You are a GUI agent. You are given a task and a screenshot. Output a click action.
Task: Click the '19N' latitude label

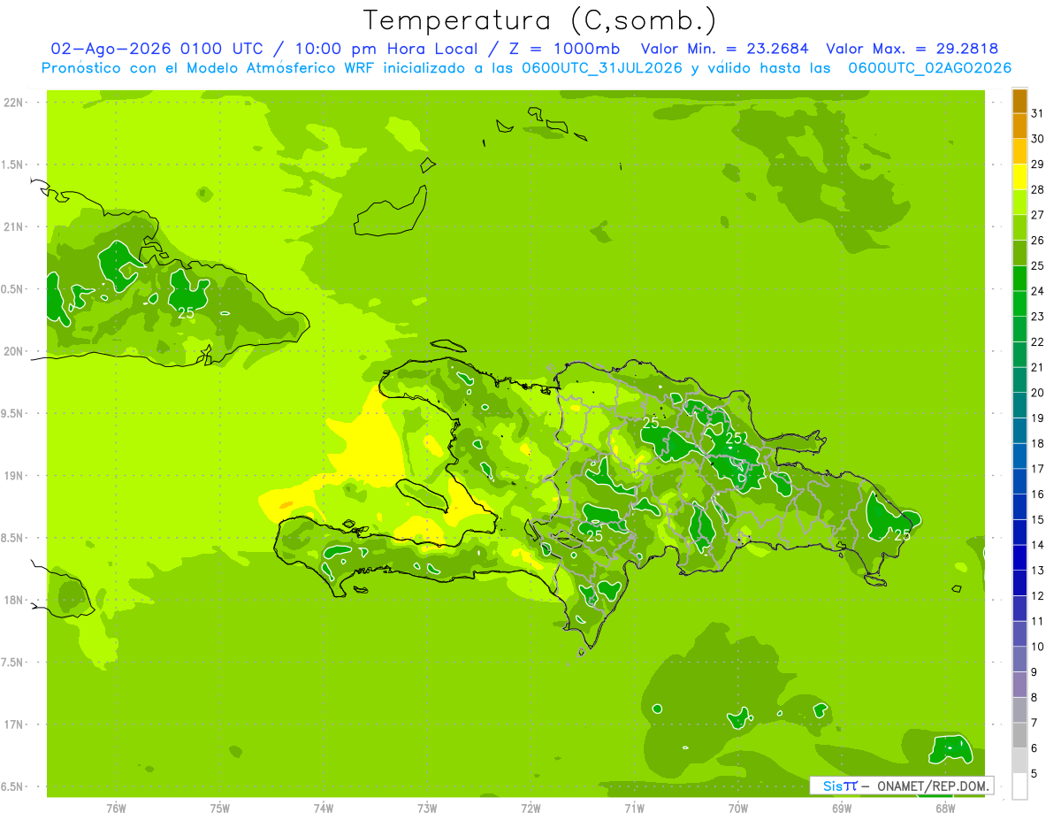pyautogui.click(x=12, y=476)
